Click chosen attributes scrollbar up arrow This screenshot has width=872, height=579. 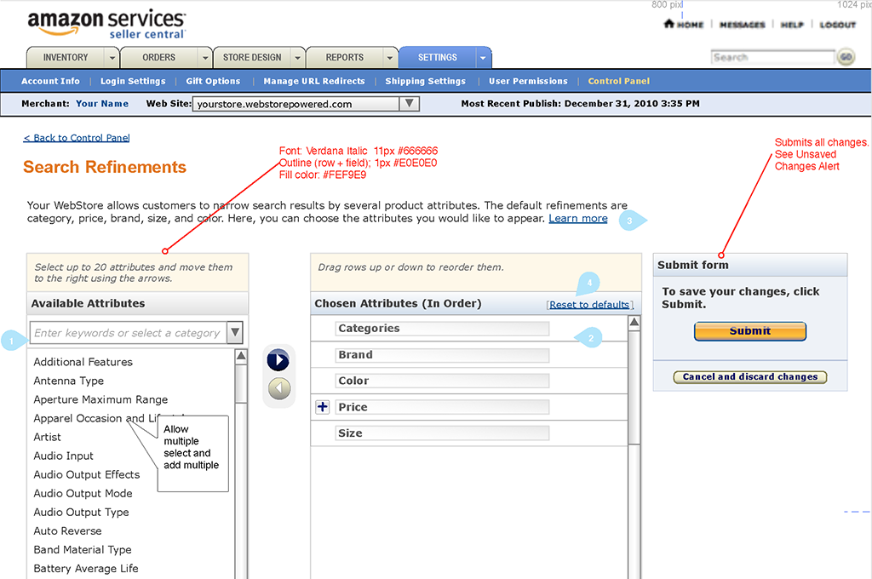coord(634,323)
